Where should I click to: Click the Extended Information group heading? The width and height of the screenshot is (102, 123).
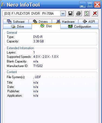(20, 48)
